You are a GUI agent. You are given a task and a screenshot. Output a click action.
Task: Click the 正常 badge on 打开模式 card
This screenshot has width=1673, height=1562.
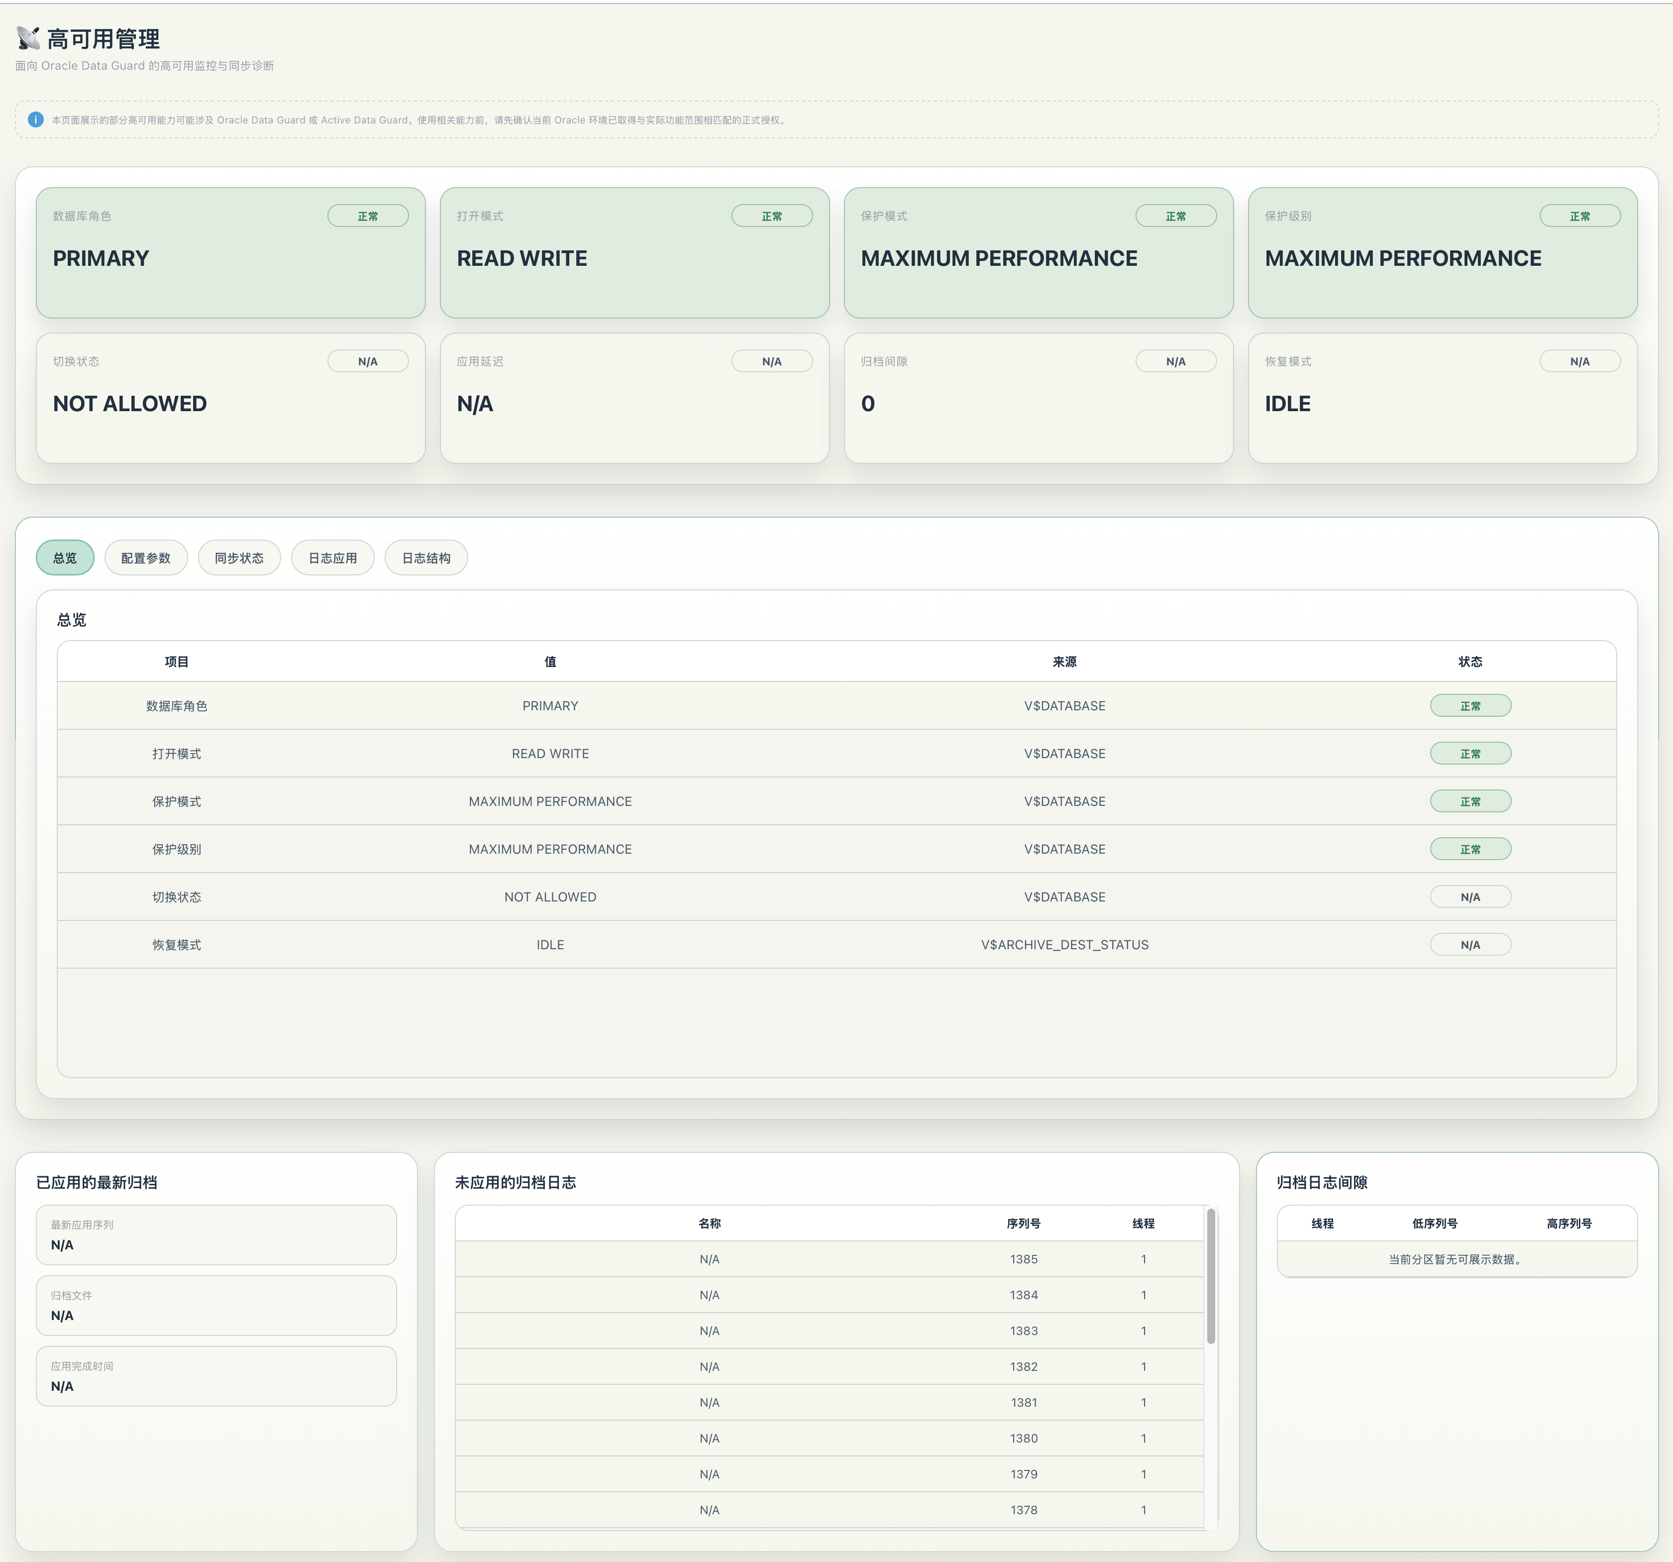click(772, 217)
